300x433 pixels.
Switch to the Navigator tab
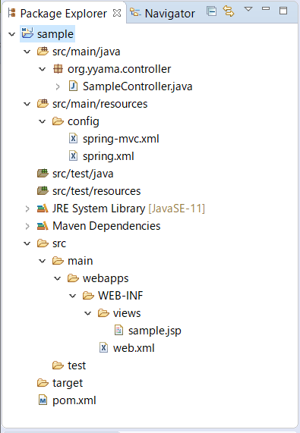pyautogui.click(x=163, y=13)
